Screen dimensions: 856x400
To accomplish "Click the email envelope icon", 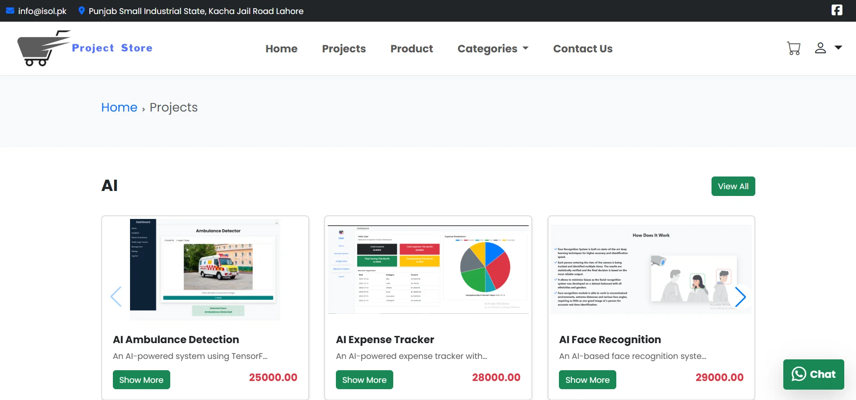I will [10, 11].
